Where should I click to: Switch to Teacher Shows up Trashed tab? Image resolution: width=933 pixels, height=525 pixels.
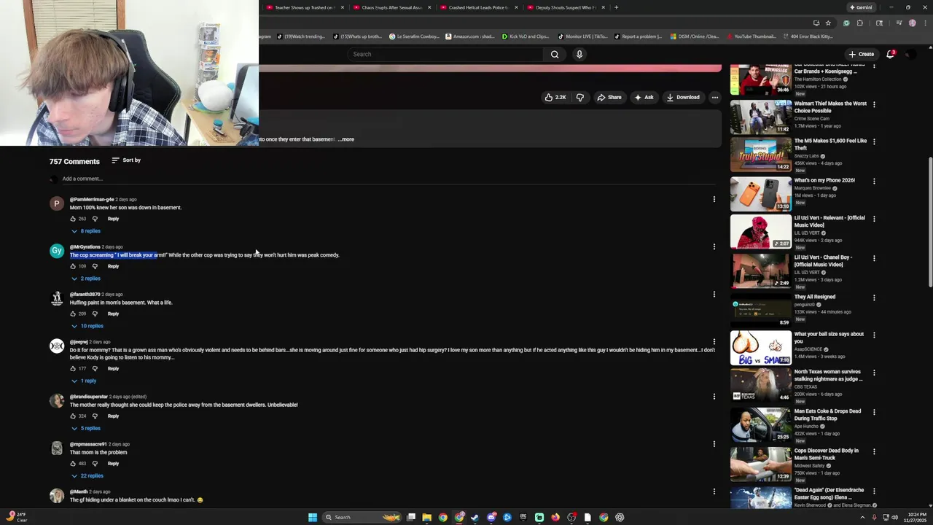point(304,7)
